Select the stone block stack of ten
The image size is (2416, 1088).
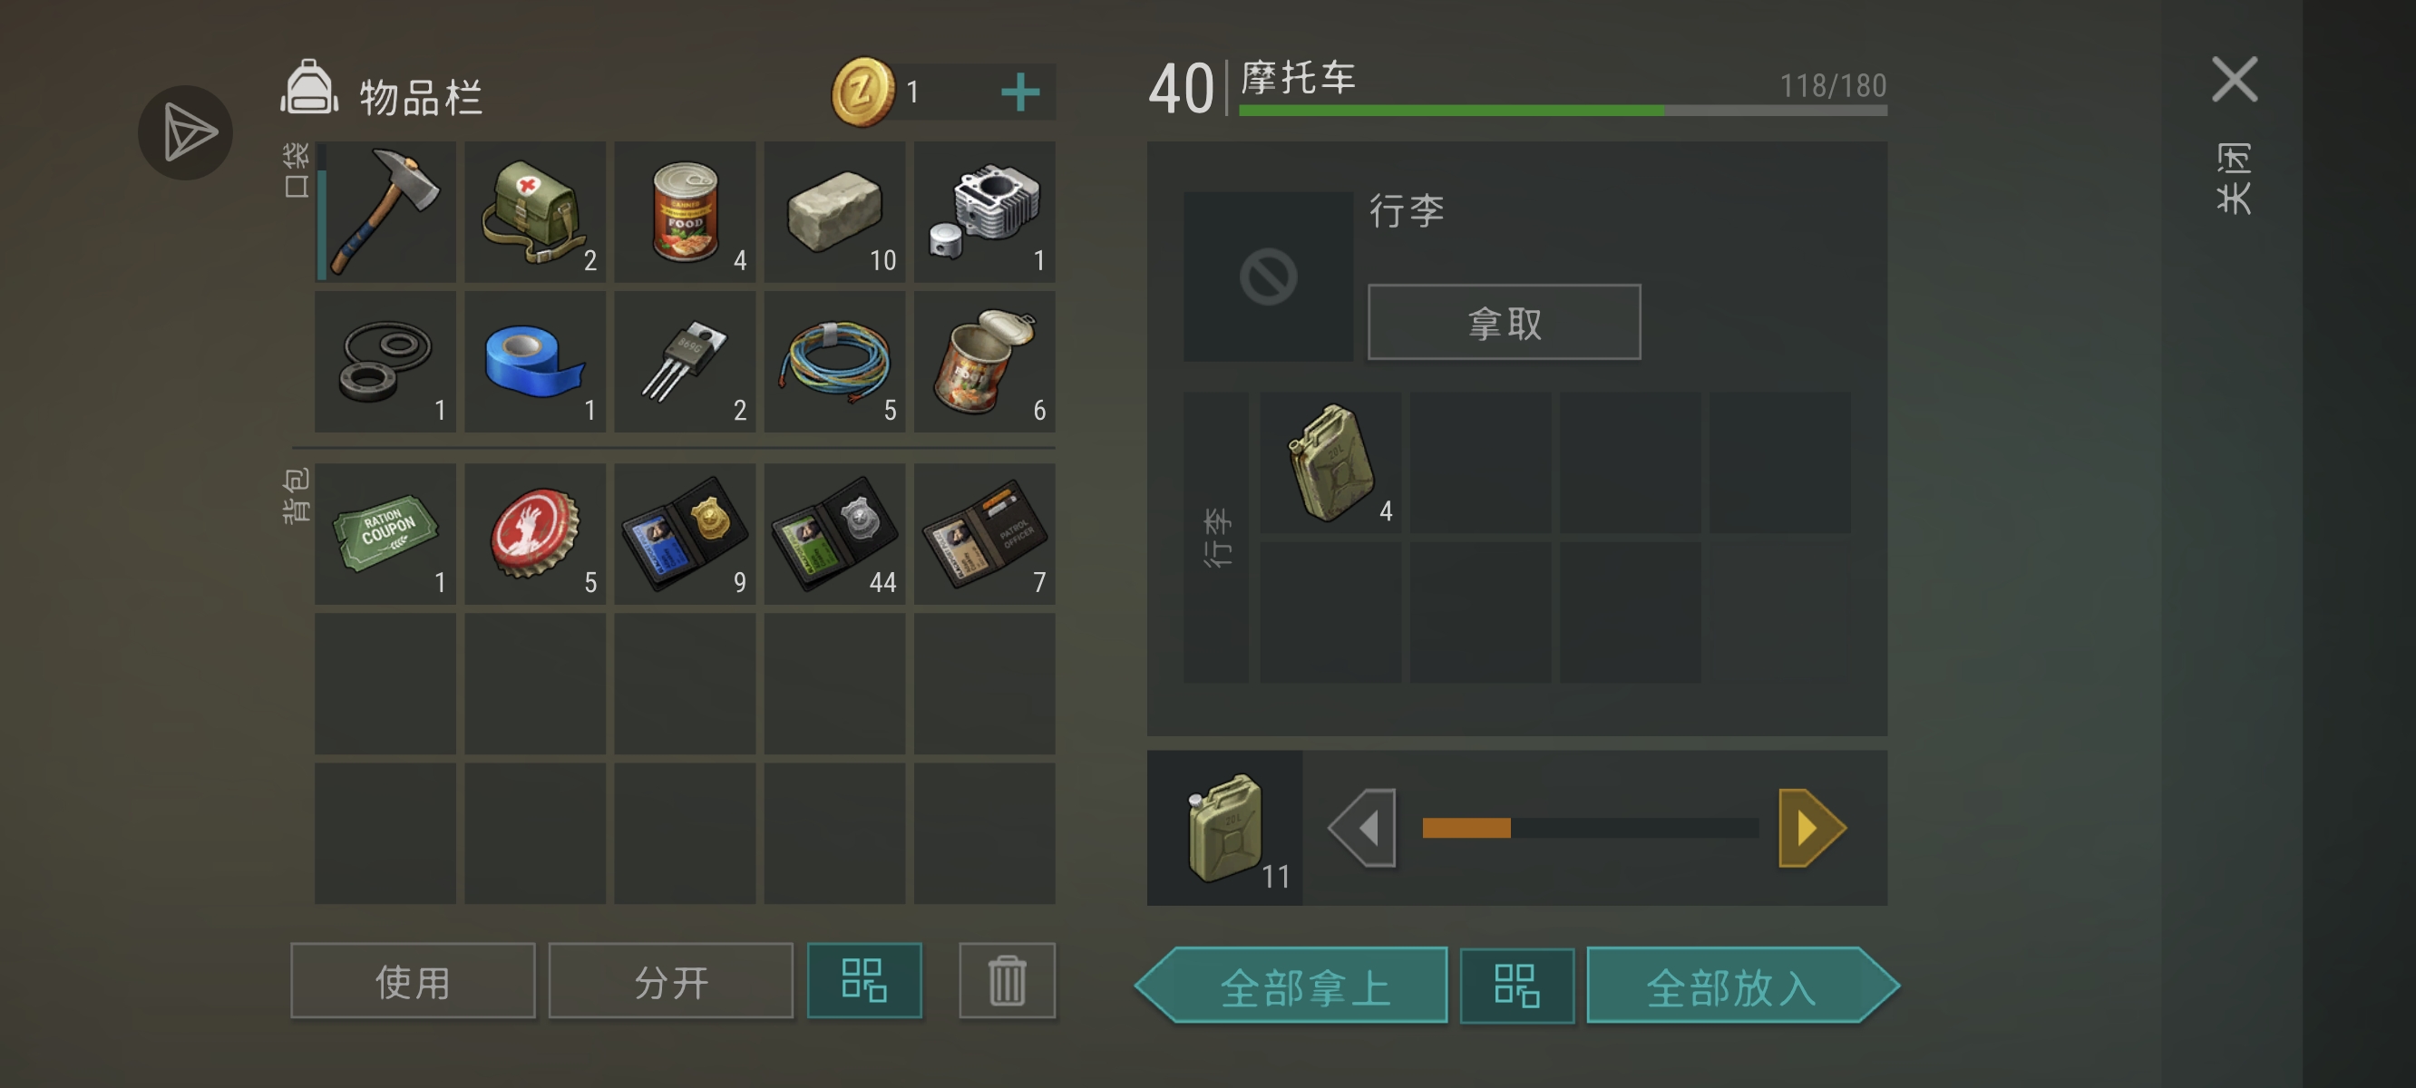click(834, 212)
